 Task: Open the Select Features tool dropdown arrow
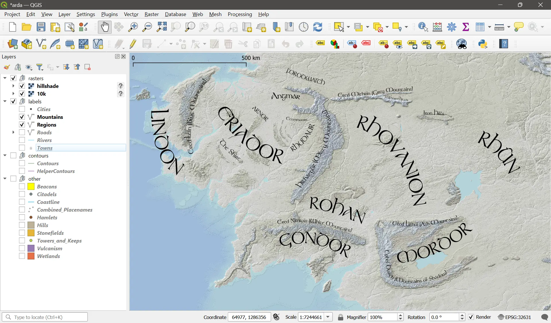tap(348, 27)
